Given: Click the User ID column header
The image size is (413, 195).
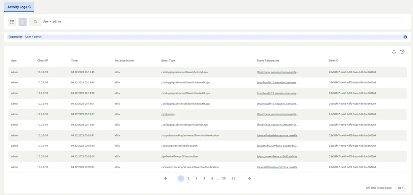Looking at the screenshot, I should click(333, 61).
